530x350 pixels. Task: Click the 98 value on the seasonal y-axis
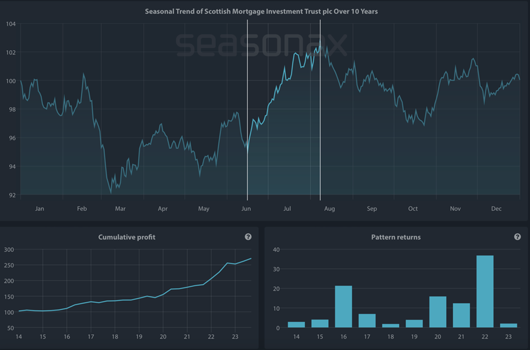coord(12,109)
